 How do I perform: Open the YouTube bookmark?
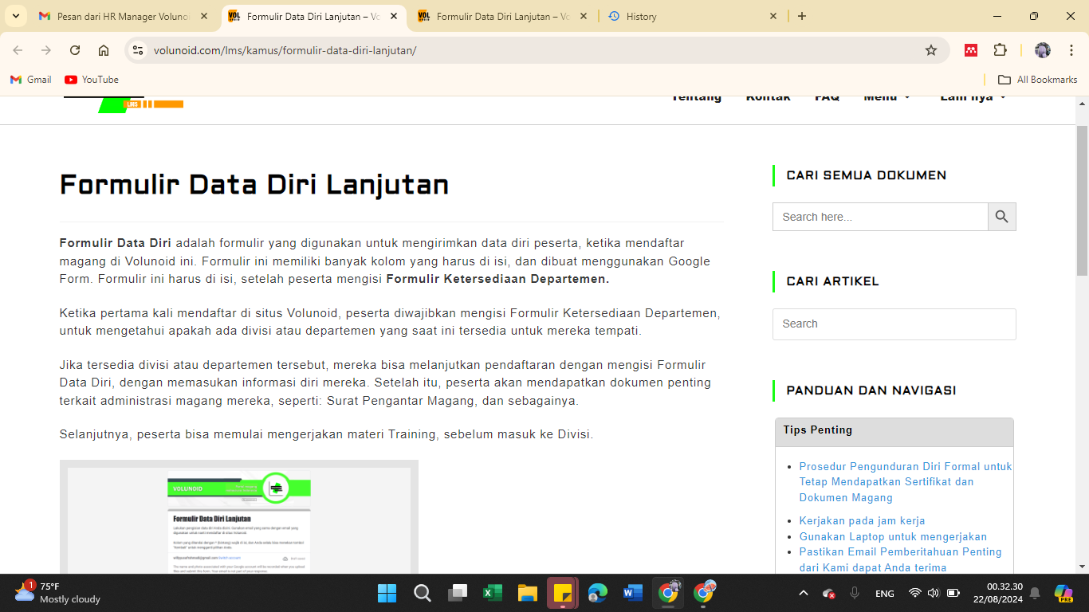92,80
